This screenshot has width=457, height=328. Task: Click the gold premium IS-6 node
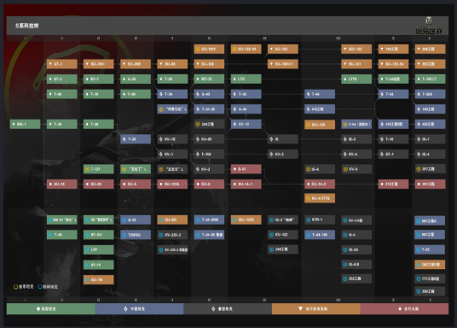[x=320, y=169]
